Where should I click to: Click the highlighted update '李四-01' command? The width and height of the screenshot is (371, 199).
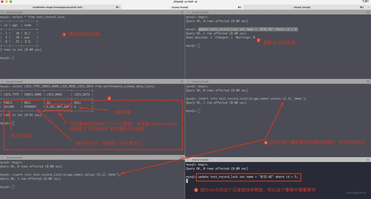pos(248,29)
